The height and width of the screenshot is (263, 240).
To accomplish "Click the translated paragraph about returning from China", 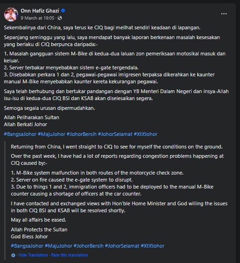I will point(117,147).
